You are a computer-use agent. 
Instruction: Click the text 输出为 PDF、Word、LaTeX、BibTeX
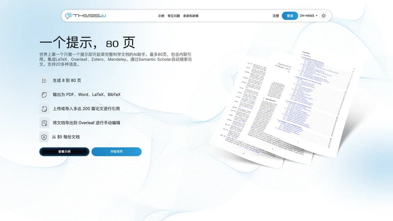tap(87, 95)
